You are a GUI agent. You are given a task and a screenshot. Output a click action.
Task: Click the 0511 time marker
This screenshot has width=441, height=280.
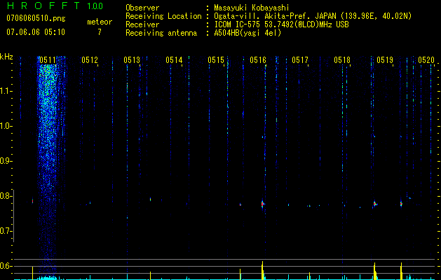tap(47, 60)
